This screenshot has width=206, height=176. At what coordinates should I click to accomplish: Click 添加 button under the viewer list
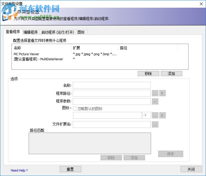171,74
